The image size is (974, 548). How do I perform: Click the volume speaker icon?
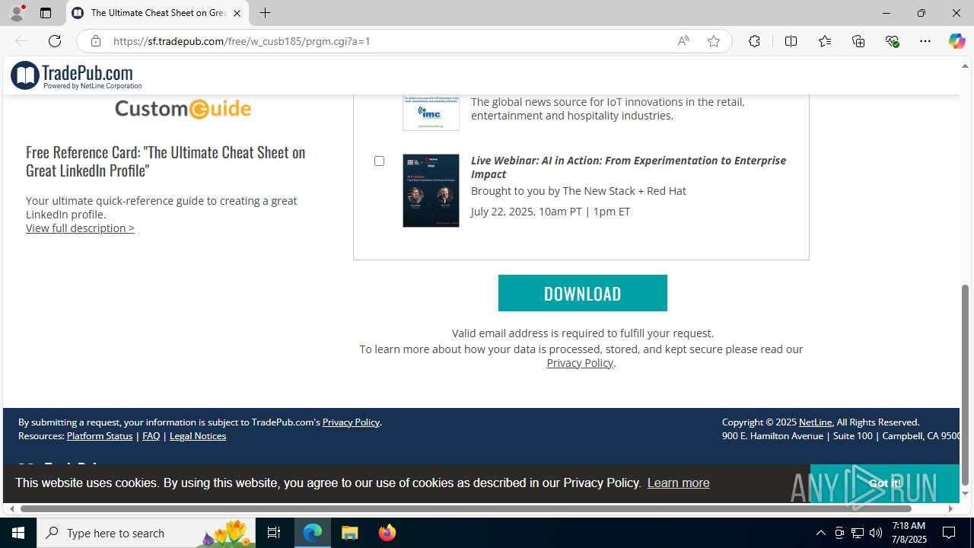pos(876,533)
